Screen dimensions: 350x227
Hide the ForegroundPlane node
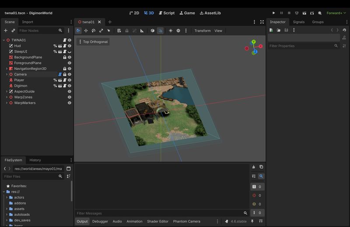coord(70,63)
